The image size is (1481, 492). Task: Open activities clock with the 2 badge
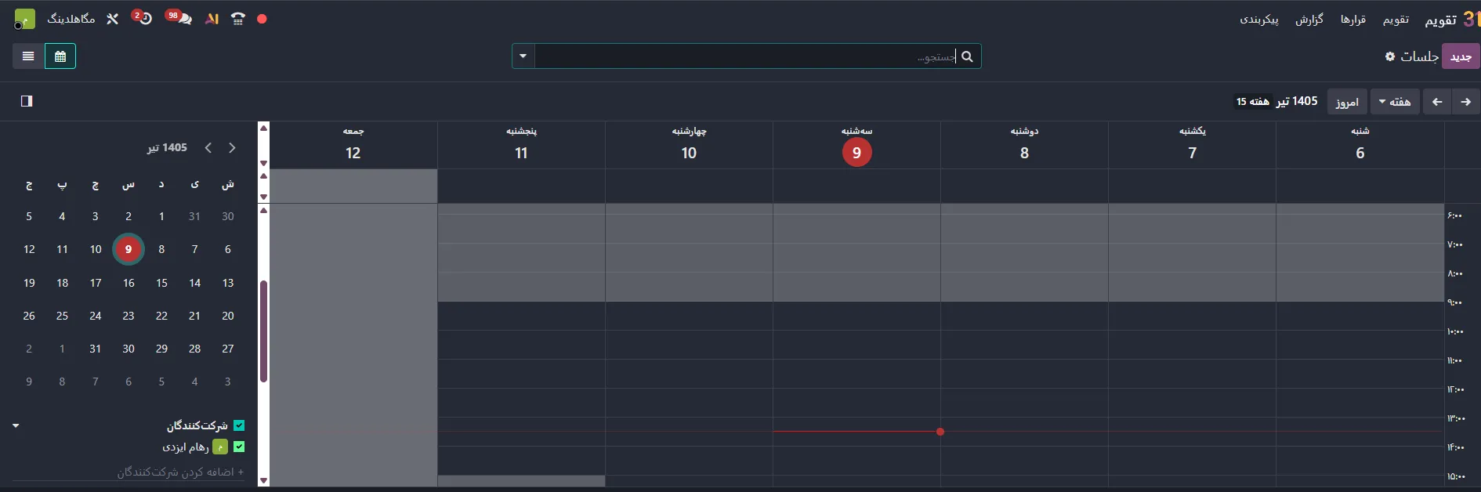(x=142, y=18)
